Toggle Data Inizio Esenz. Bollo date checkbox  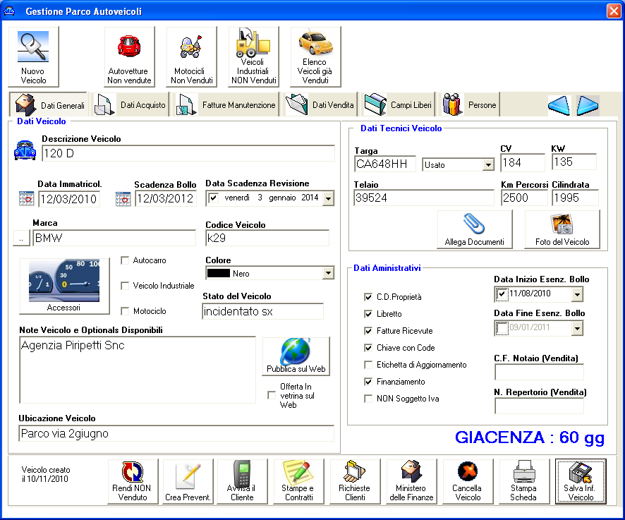pyautogui.click(x=502, y=294)
